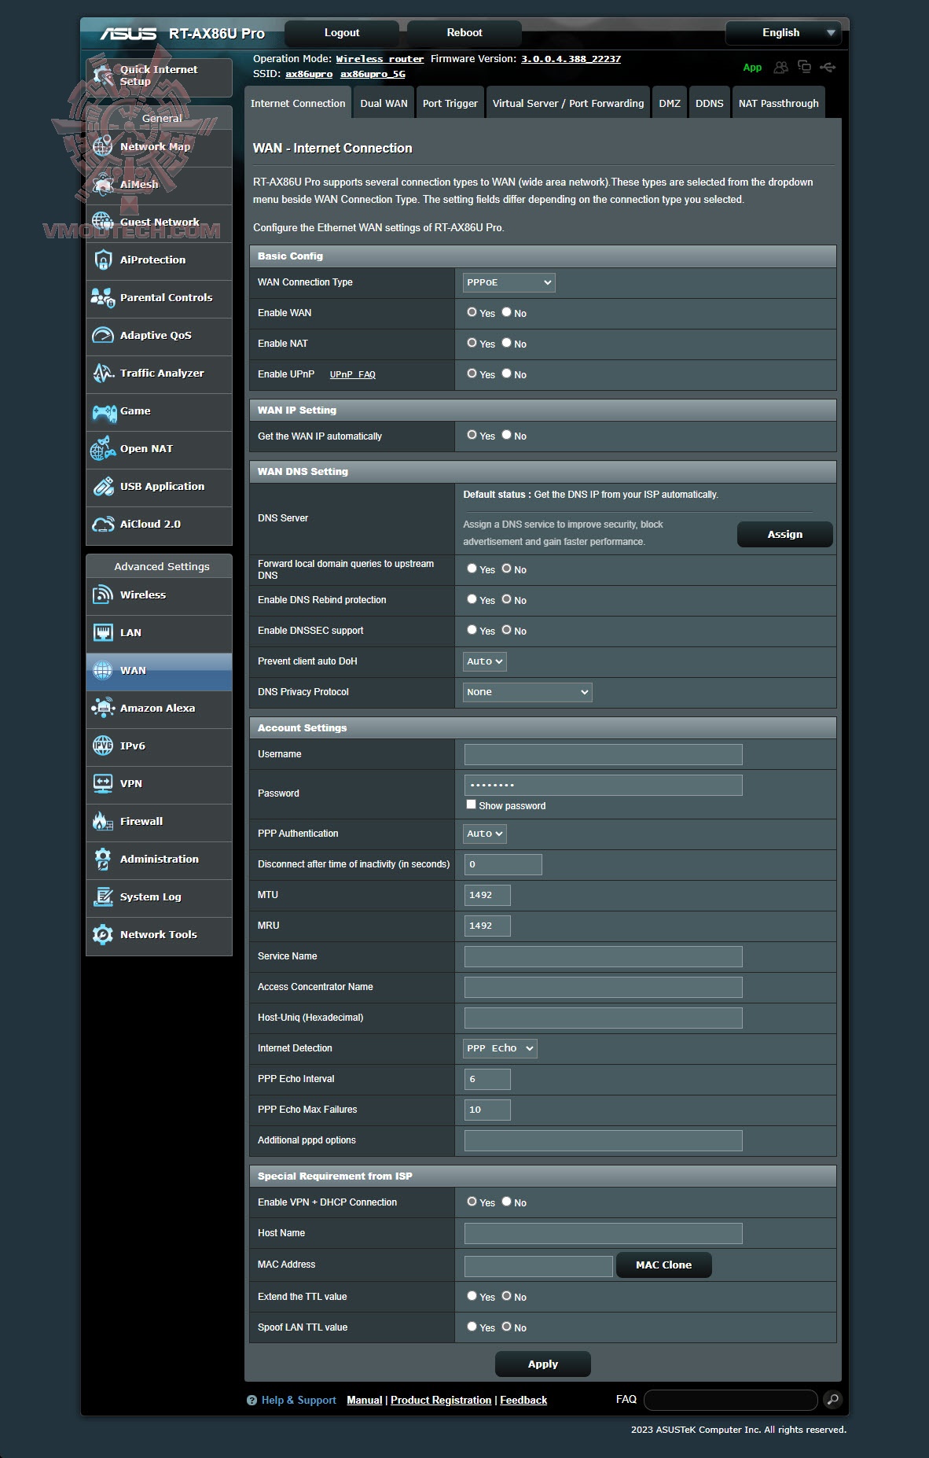The width and height of the screenshot is (929, 1458).
Task: Set Extend the TTL value to Yes
Action: 472,1296
